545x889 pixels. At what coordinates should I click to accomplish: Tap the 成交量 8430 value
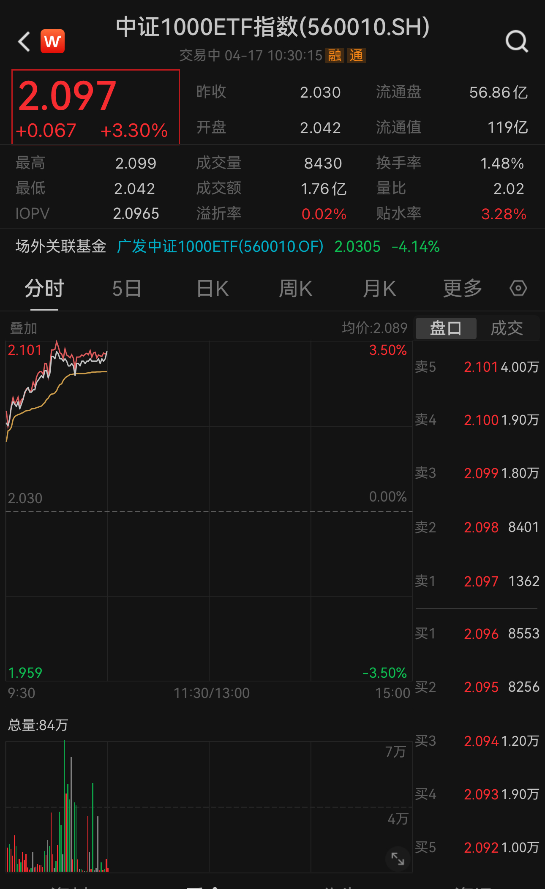pos(323,163)
